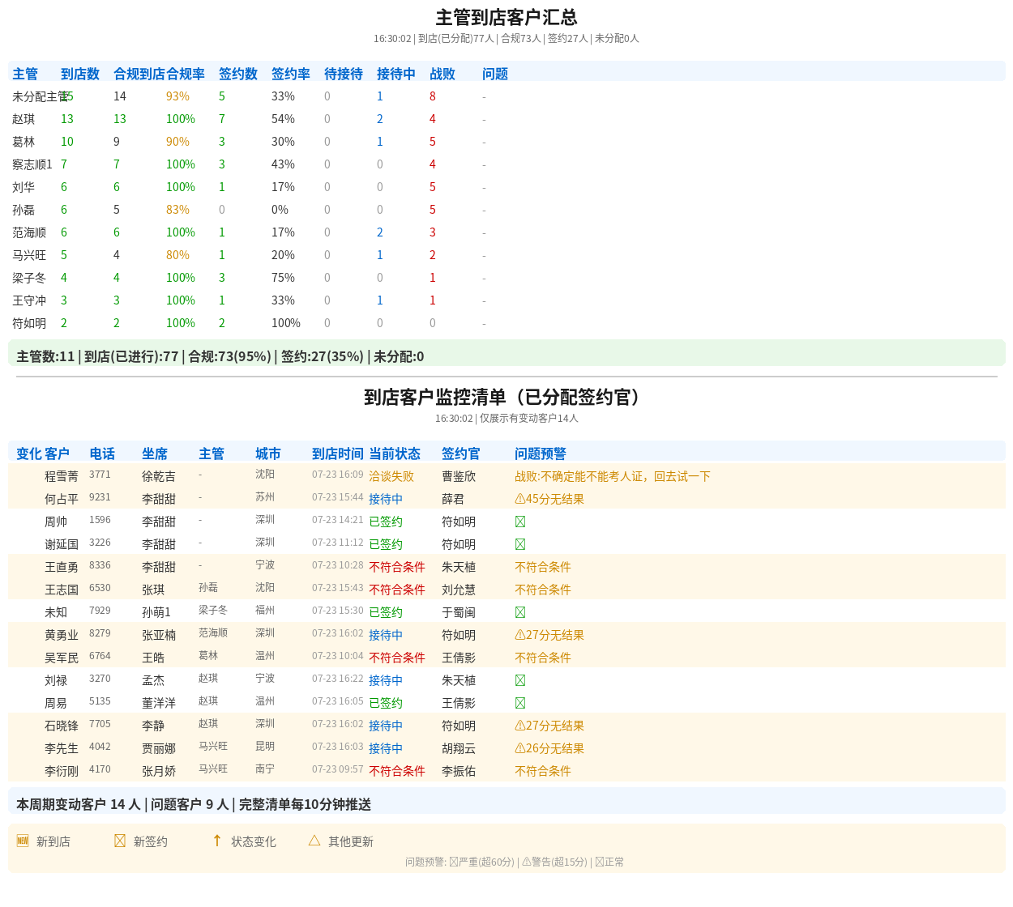Click the 问题预警 column header
This screenshot has height=907, width=1013.
coord(541,453)
